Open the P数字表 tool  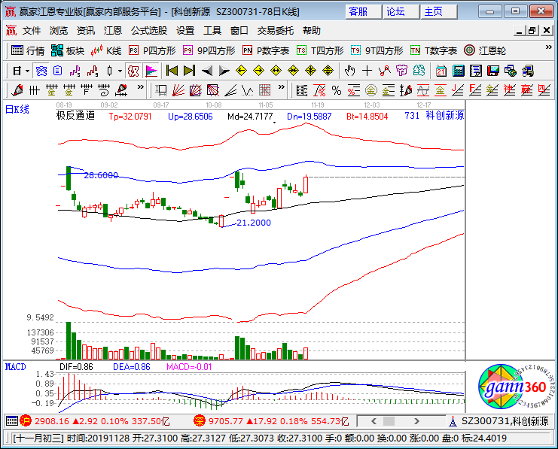point(266,51)
